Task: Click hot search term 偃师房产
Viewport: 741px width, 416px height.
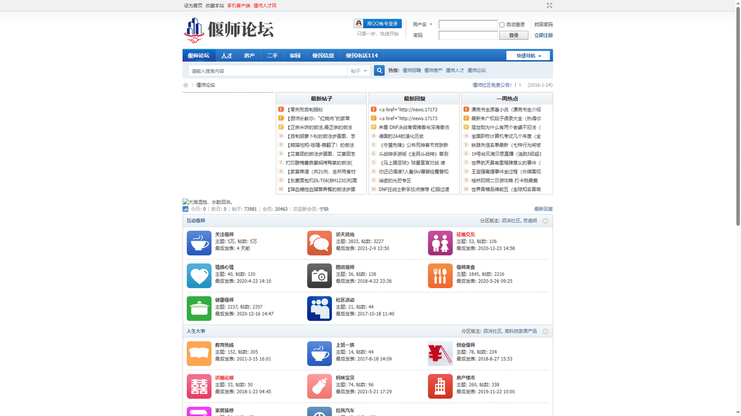Action: (433, 70)
